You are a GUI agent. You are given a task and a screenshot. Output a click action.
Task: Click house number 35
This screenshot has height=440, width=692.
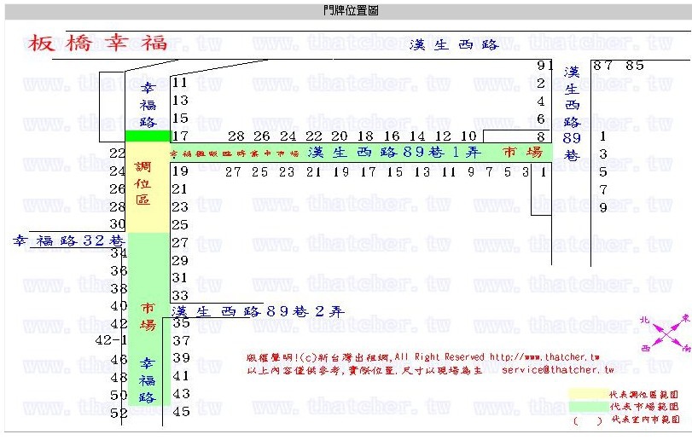click(x=182, y=322)
